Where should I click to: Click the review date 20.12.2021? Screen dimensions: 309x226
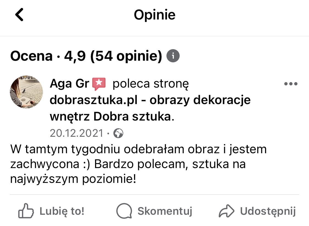tap(76, 134)
